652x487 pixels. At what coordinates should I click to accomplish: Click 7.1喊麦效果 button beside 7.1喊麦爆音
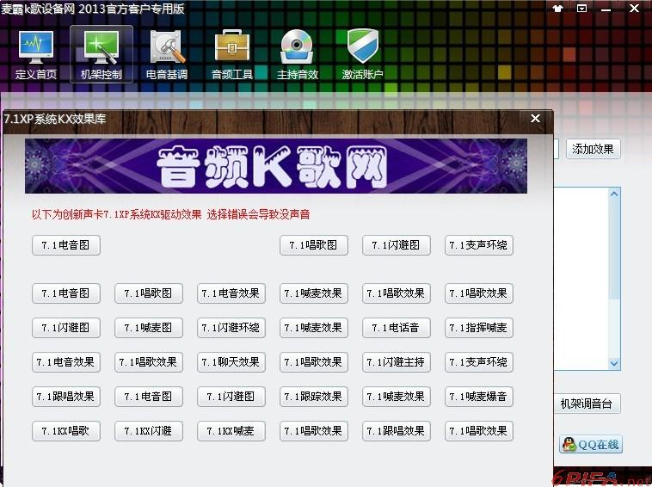click(x=397, y=397)
